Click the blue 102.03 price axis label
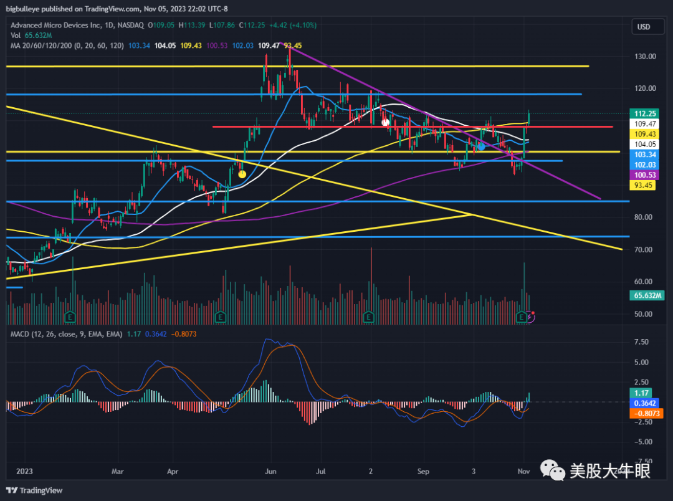673x501 pixels. (x=645, y=165)
